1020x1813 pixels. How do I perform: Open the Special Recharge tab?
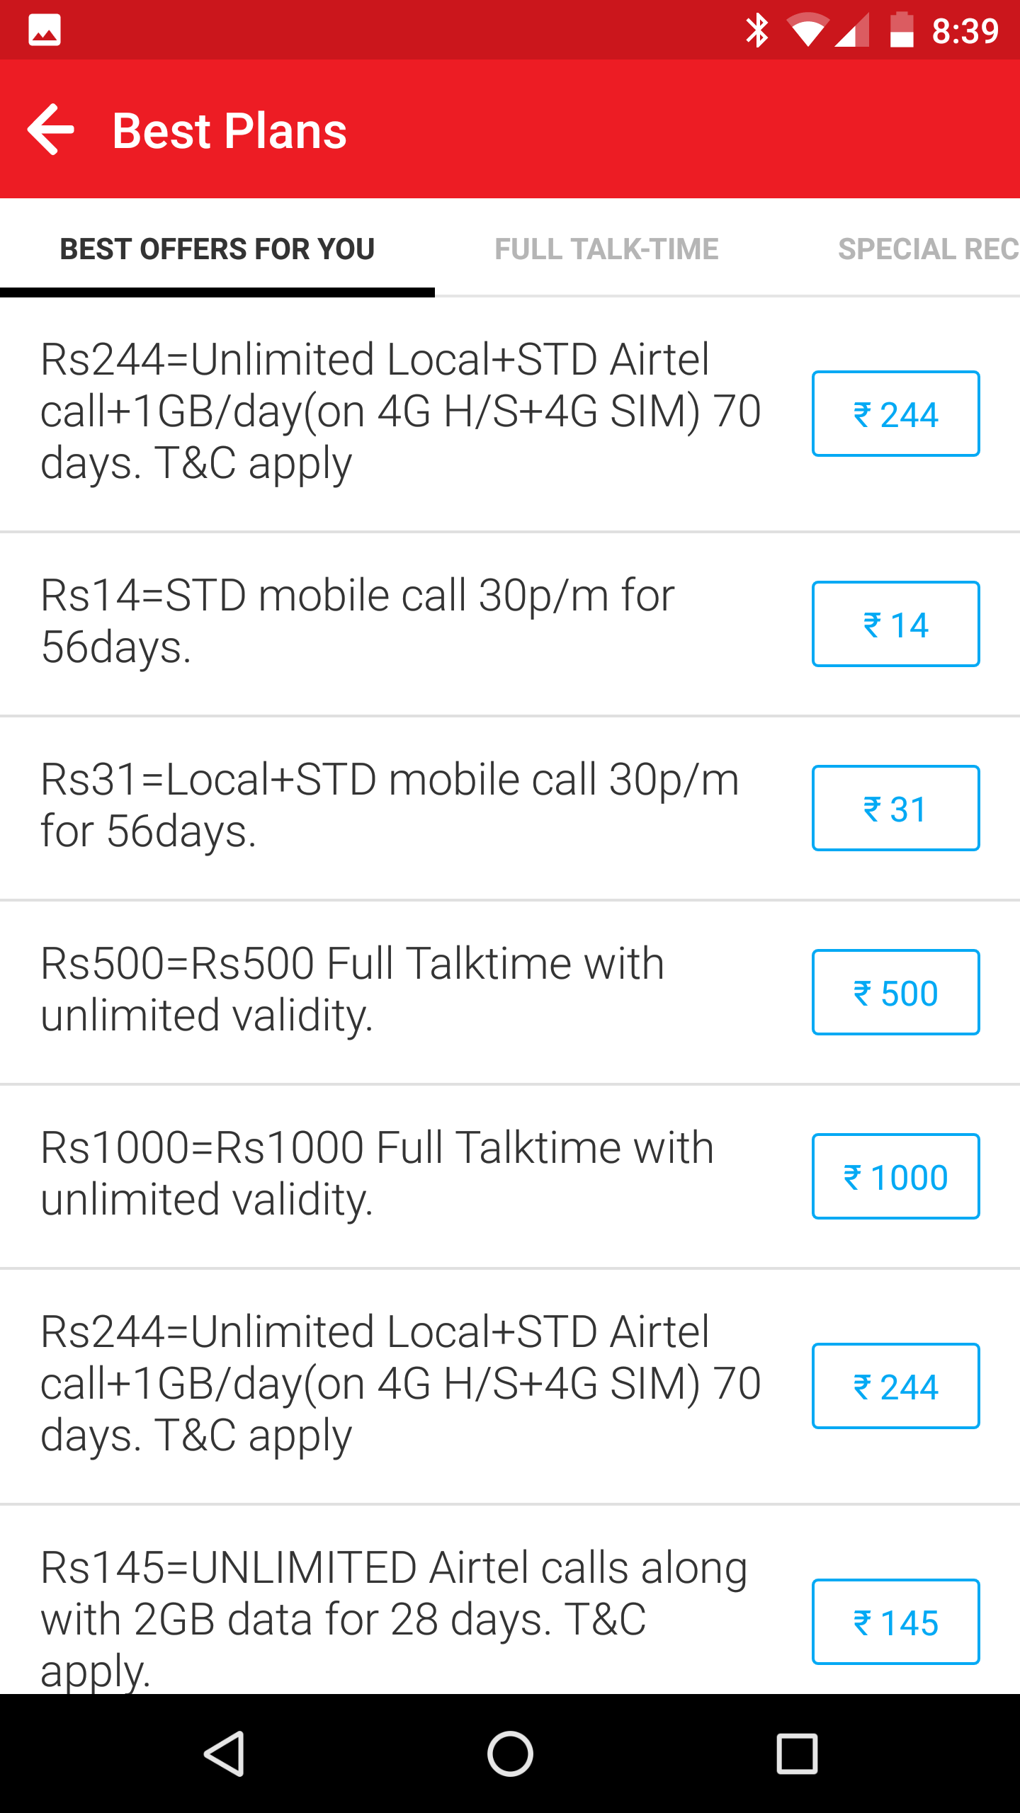tap(928, 249)
